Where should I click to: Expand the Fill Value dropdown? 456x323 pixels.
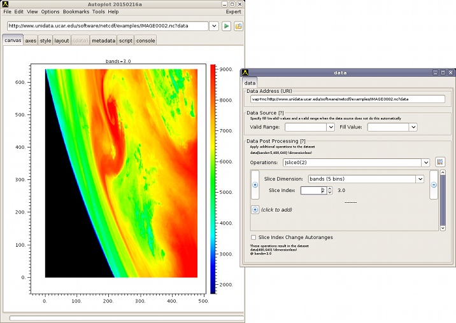pyautogui.click(x=413, y=127)
